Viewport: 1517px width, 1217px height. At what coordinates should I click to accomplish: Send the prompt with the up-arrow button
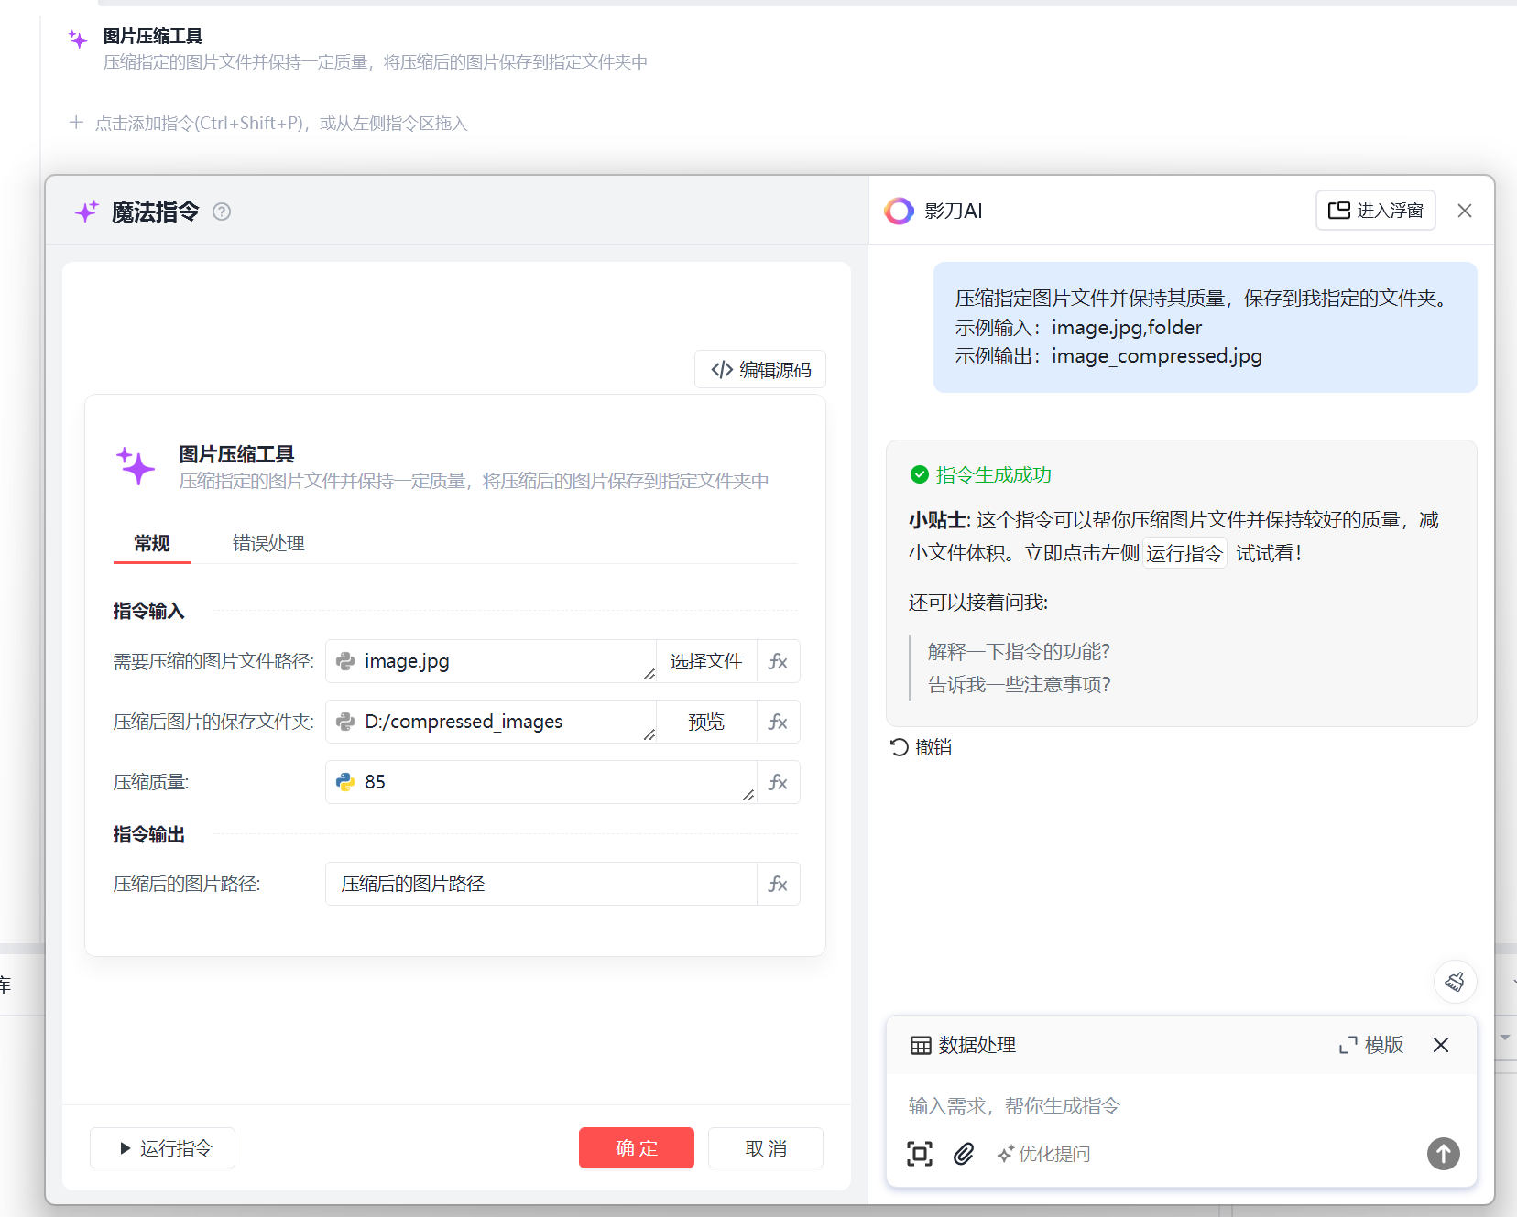point(1443,1154)
